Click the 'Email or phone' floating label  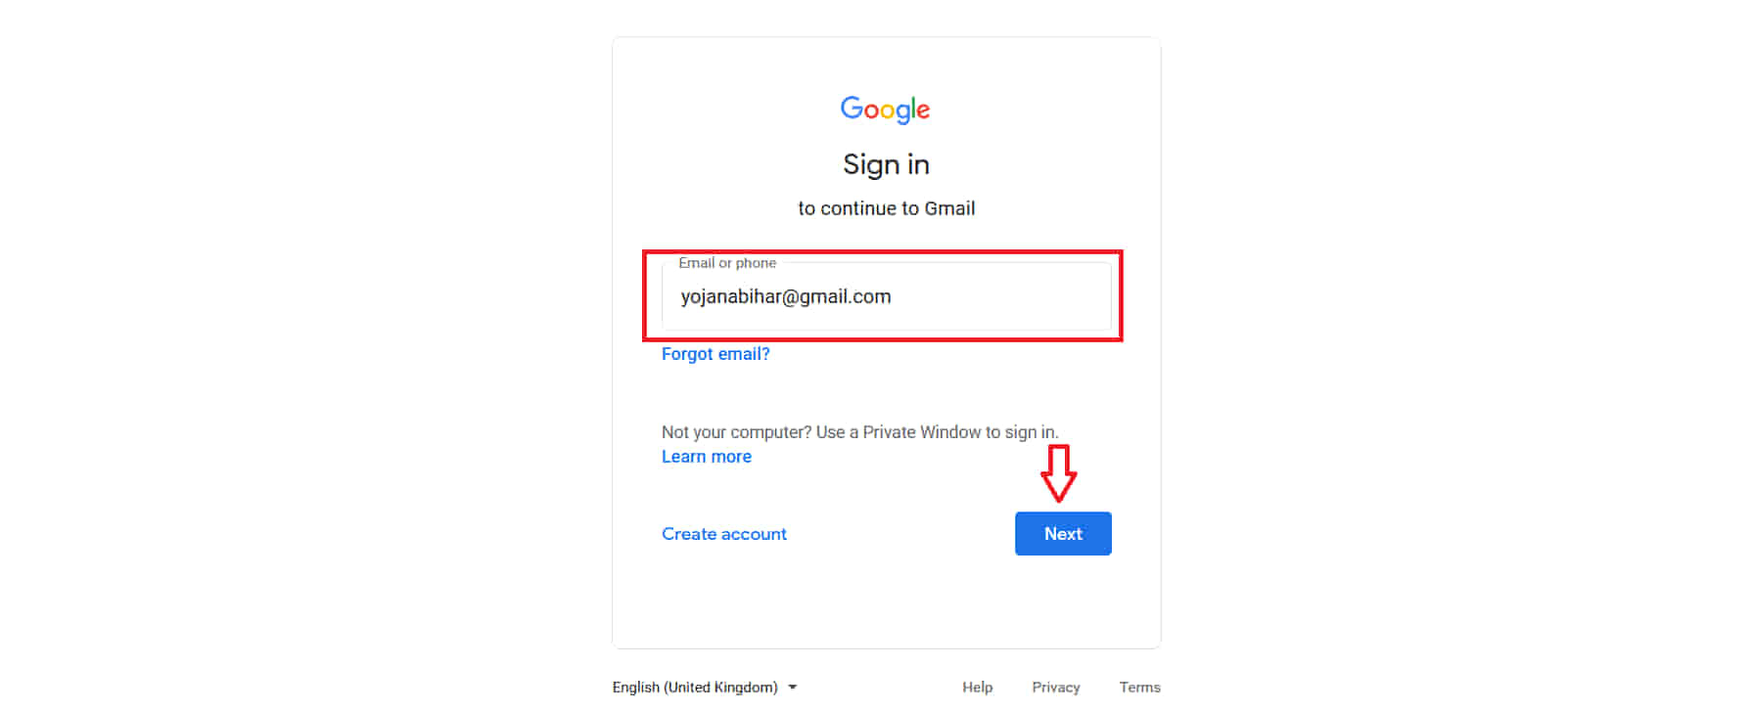[x=727, y=263]
